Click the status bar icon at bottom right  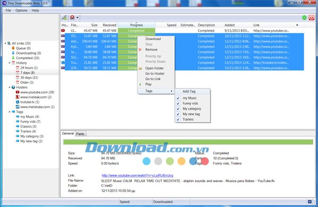[x=310, y=202]
